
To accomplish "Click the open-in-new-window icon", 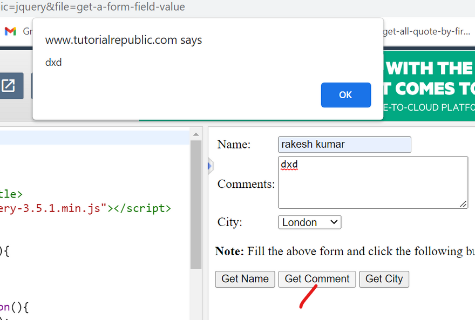I will pyautogui.click(x=9, y=86).
